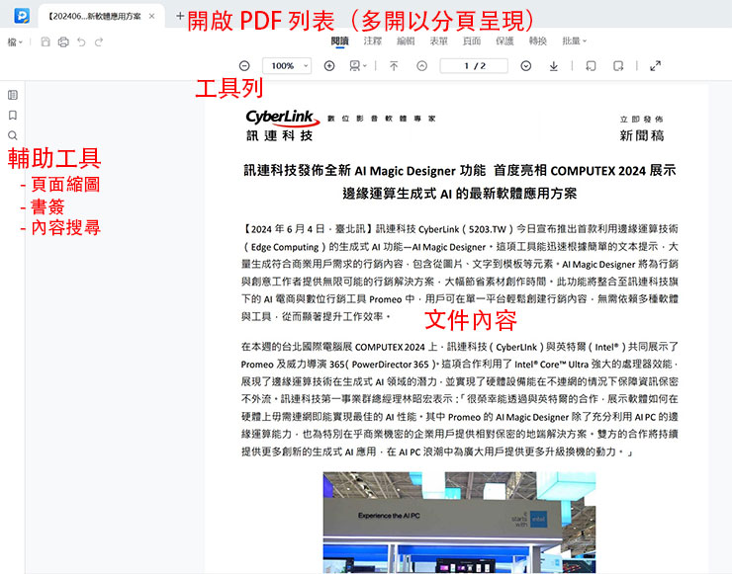Screen dimensions: 732x574
Task: Click the page number field 1 / 2
Action: pyautogui.click(x=474, y=66)
